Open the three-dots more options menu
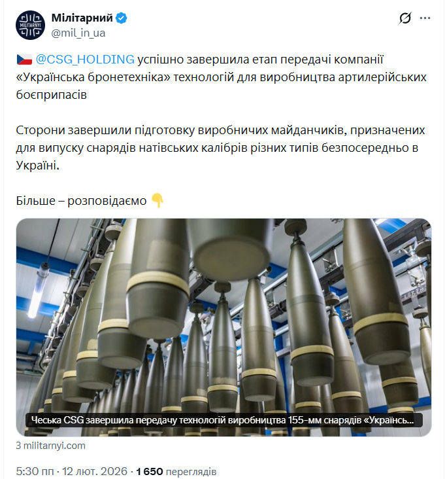 [425, 18]
